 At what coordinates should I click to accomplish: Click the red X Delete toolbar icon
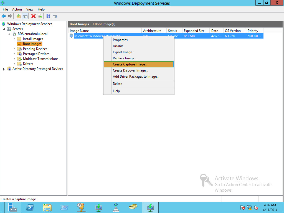33,16
